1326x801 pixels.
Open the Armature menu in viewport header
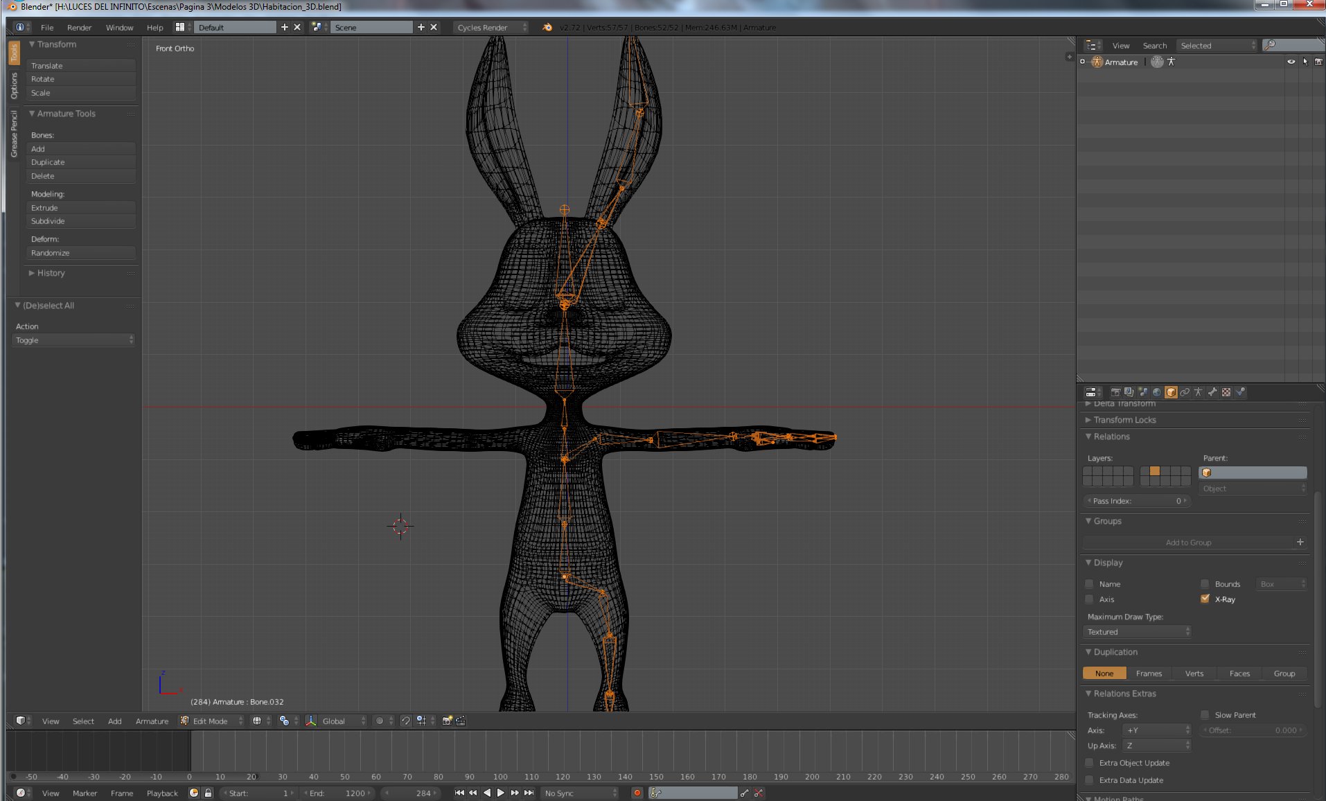click(152, 721)
